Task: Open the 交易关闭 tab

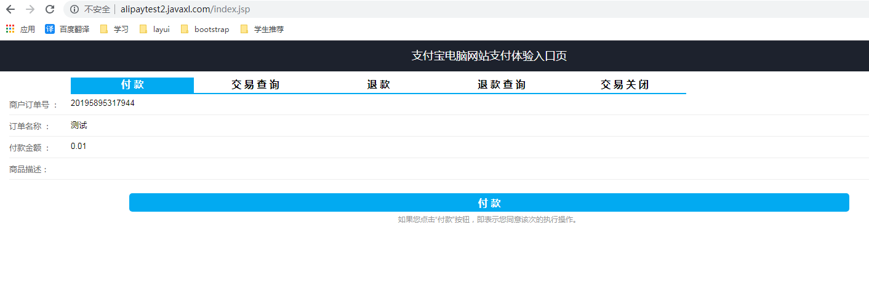Action: point(625,85)
